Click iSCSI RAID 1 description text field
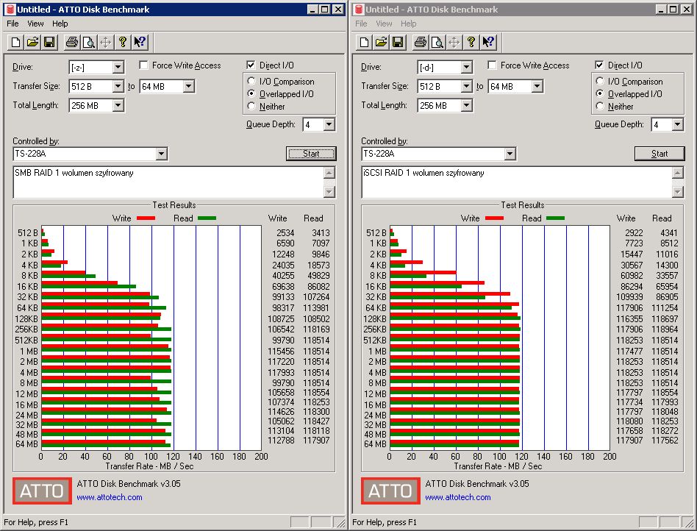This screenshot has width=697, height=531. [x=518, y=182]
